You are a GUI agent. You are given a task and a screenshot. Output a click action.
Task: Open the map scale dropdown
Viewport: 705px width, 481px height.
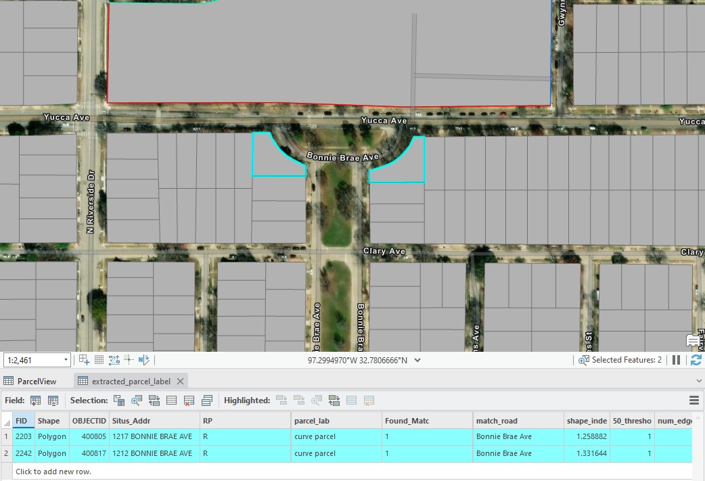click(x=66, y=360)
